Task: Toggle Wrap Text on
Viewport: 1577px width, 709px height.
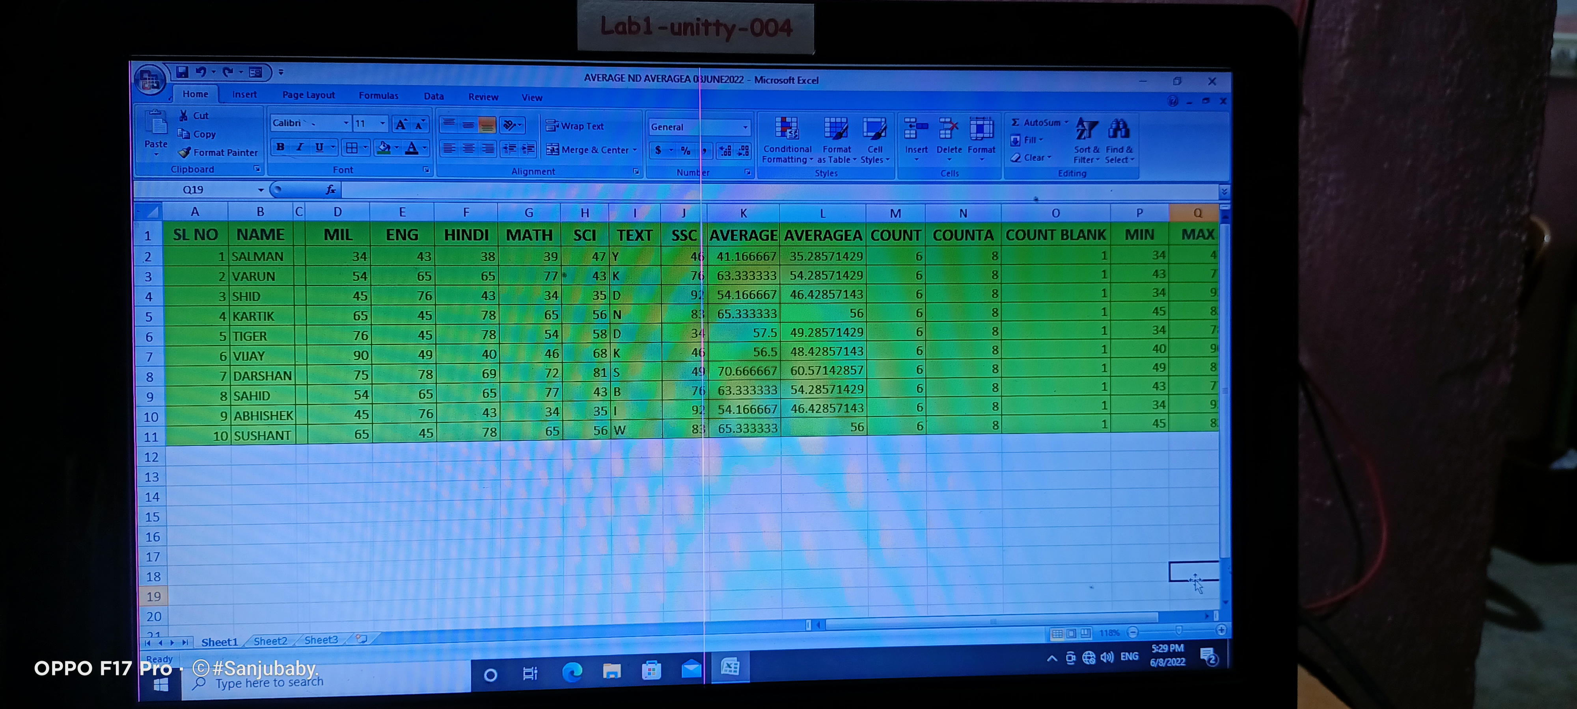Action: pyautogui.click(x=574, y=126)
